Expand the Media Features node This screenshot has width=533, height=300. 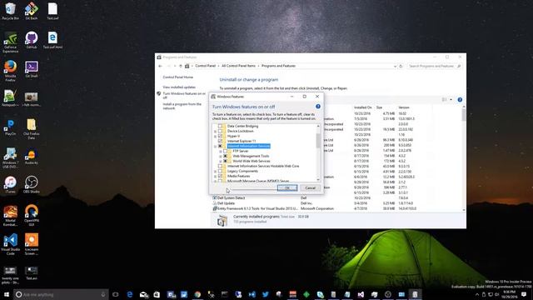(x=215, y=176)
